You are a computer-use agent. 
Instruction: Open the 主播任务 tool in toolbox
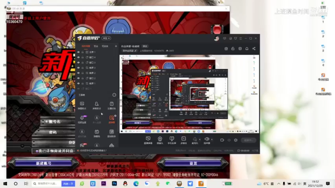point(111,106)
